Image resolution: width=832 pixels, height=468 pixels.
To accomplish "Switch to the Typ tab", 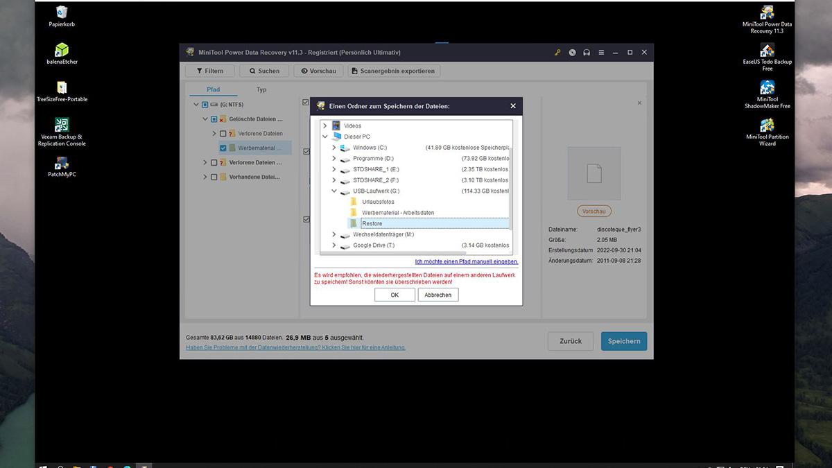I will [261, 89].
